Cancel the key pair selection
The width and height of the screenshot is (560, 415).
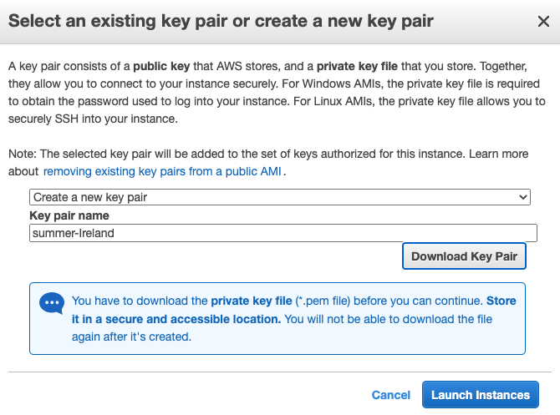(390, 395)
